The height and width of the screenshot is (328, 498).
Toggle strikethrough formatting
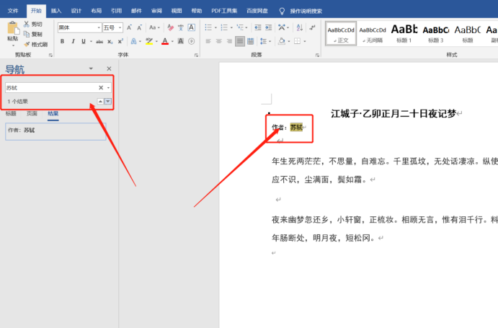click(x=99, y=41)
